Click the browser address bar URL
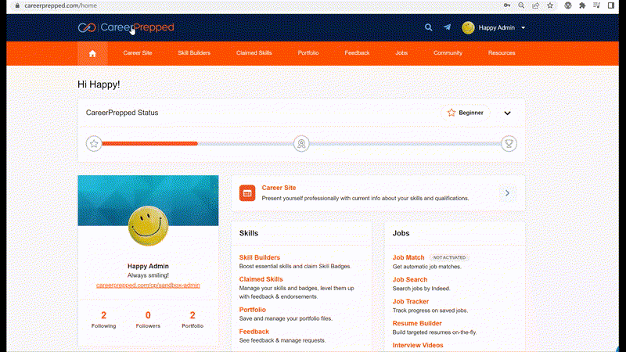626x352 pixels. (61, 5)
